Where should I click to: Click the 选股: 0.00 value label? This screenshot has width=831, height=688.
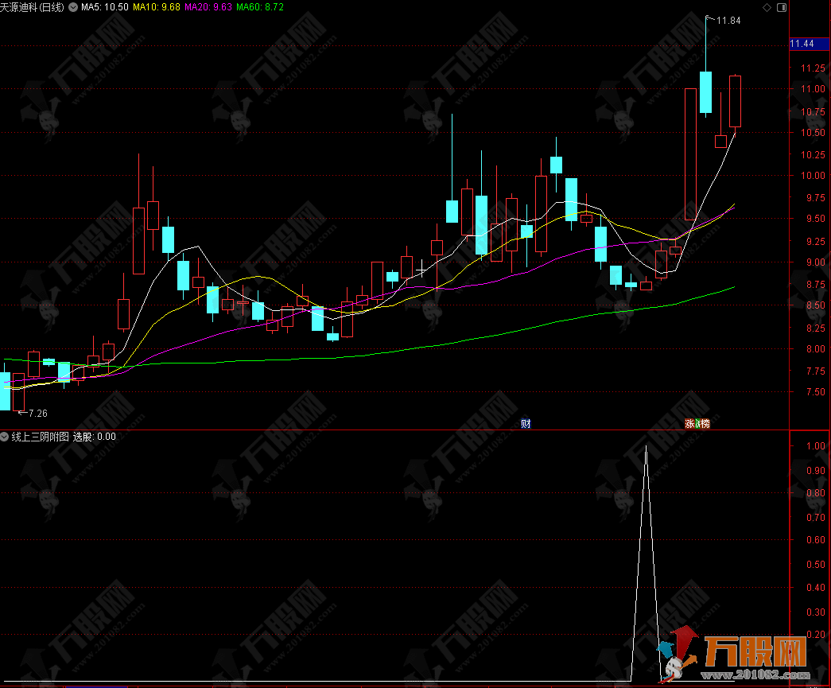95,437
